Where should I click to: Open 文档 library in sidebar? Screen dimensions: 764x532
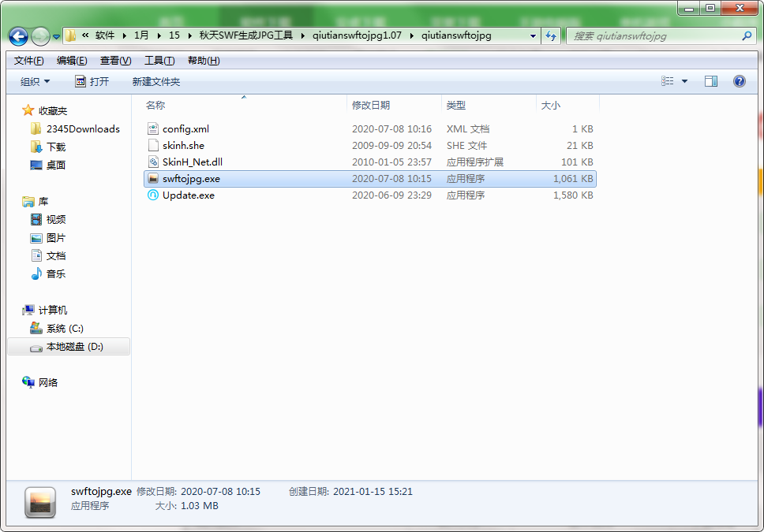pos(47,255)
